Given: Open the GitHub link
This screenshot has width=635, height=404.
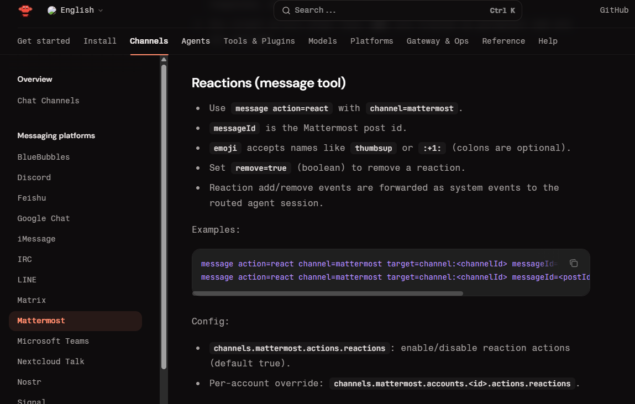Looking at the screenshot, I should click(x=614, y=10).
